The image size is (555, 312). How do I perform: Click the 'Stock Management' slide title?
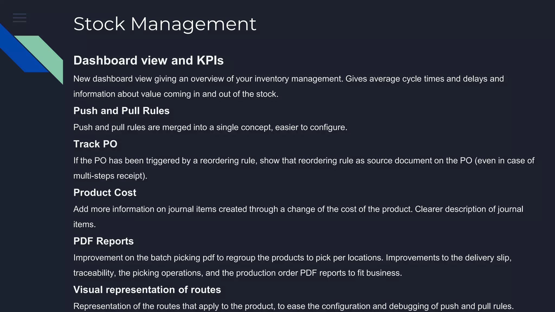point(165,24)
